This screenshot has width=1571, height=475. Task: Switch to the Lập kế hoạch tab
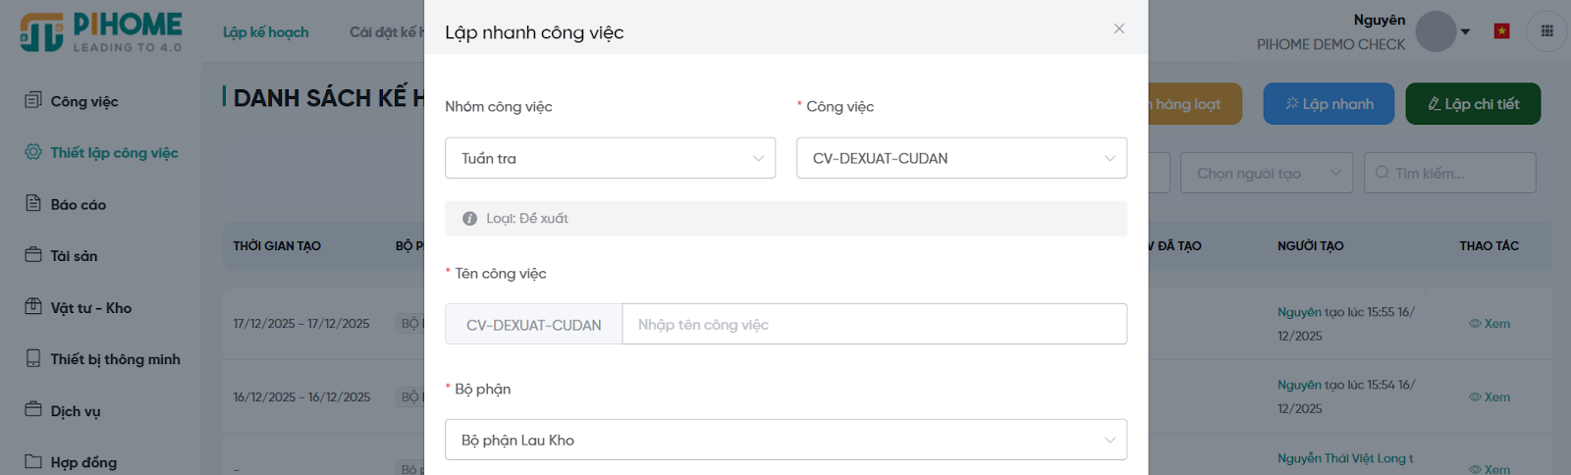pos(265,32)
